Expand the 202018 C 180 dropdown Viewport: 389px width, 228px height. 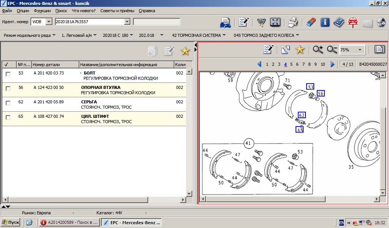click(x=131, y=35)
